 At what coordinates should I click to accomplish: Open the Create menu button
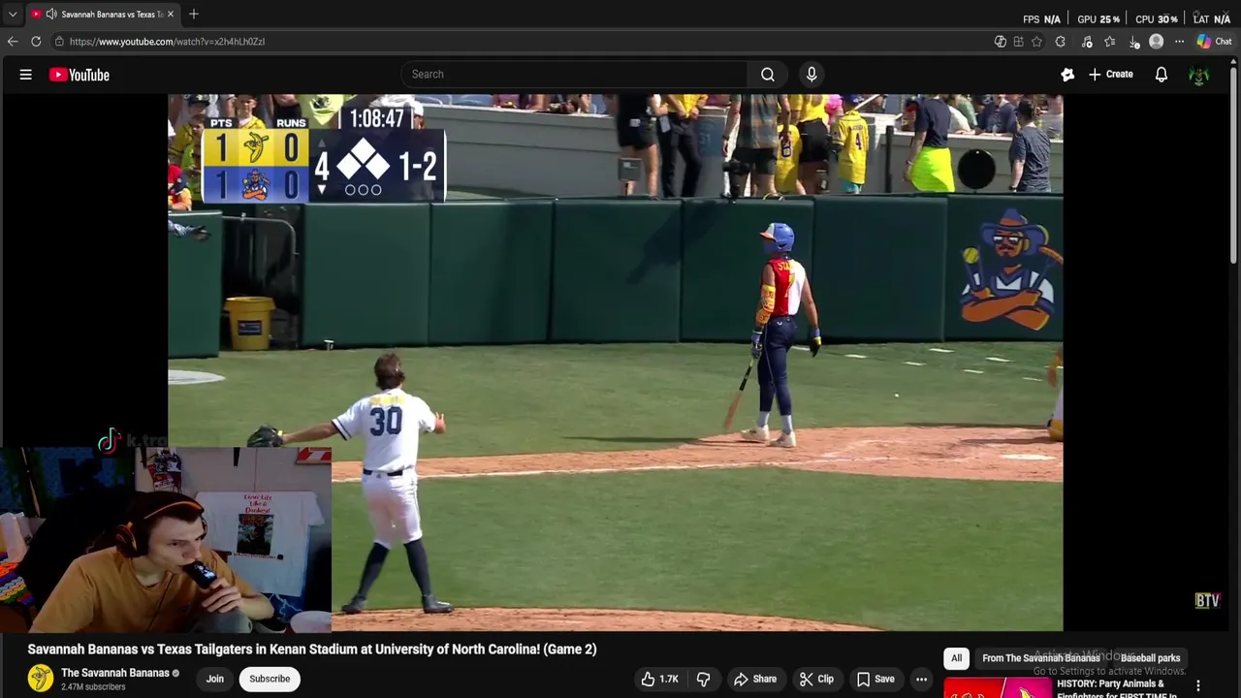point(1110,75)
